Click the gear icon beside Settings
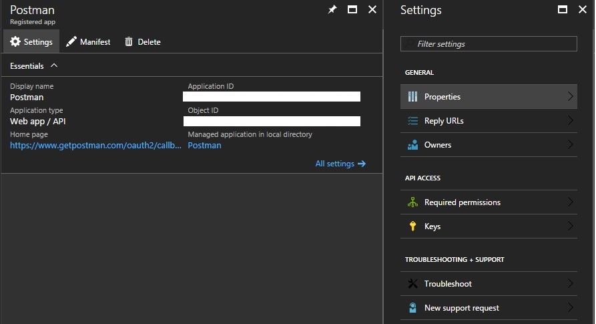This screenshot has width=596, height=324. tap(15, 41)
